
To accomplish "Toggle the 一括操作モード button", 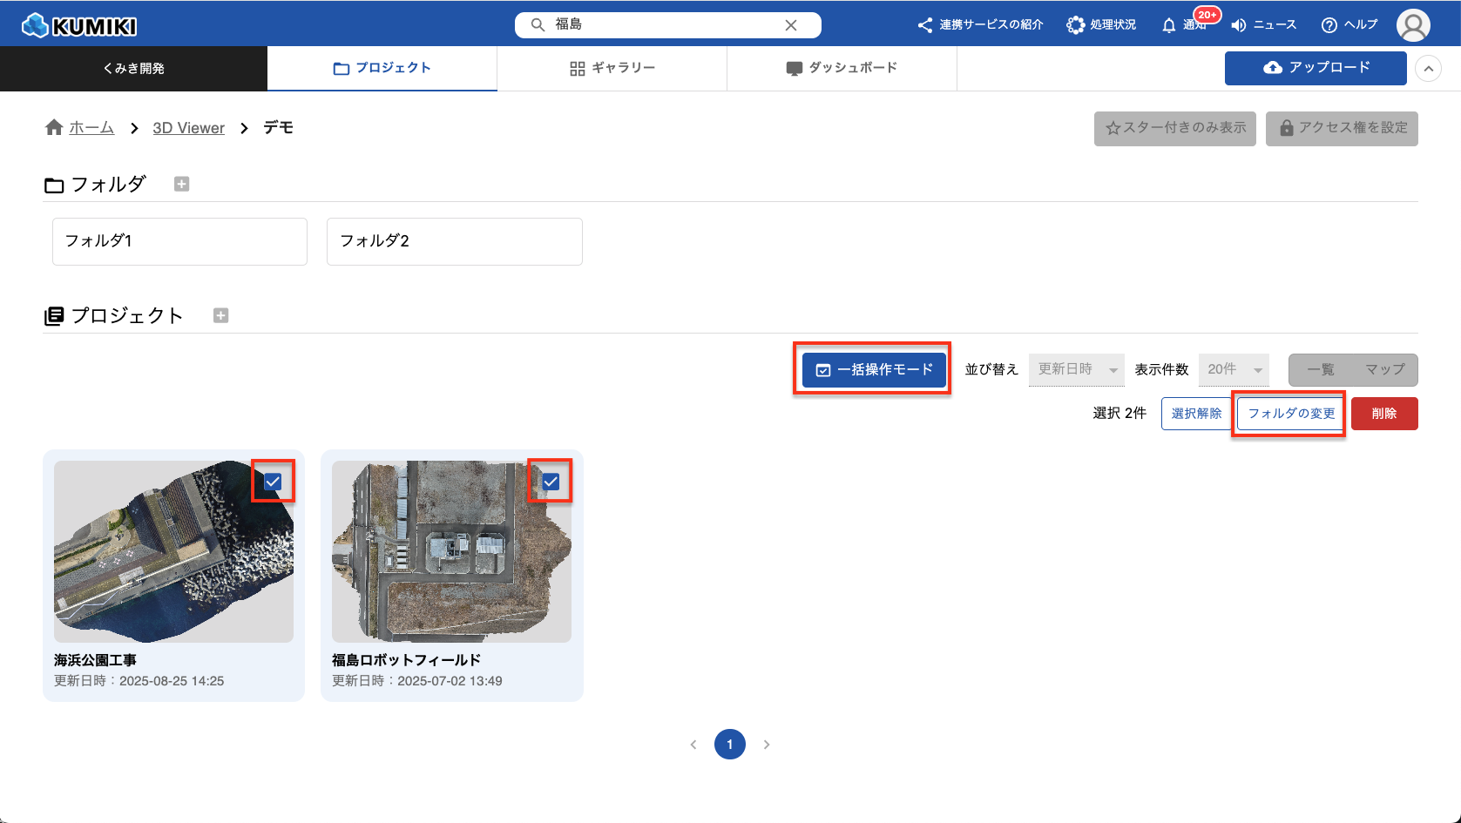I will pyautogui.click(x=873, y=370).
